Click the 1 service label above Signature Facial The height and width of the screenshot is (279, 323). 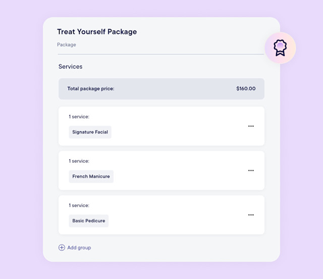(79, 117)
